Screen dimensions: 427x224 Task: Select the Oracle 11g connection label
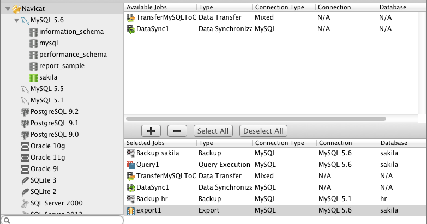tap(47, 158)
